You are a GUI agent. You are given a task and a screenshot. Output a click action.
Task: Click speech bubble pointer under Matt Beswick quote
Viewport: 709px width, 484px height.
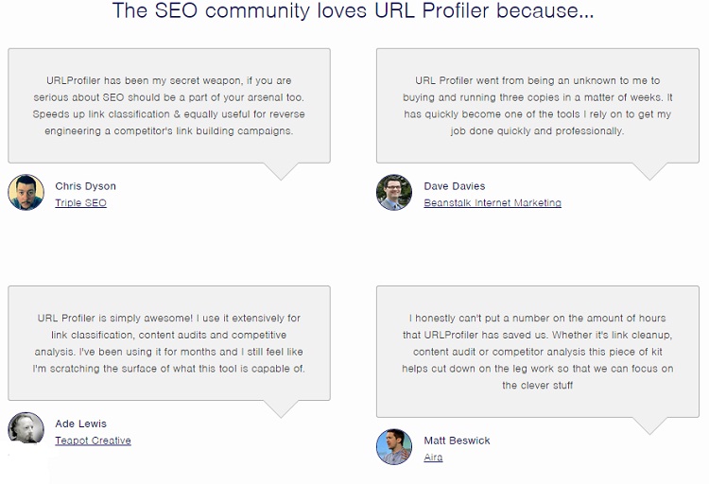tap(649, 425)
